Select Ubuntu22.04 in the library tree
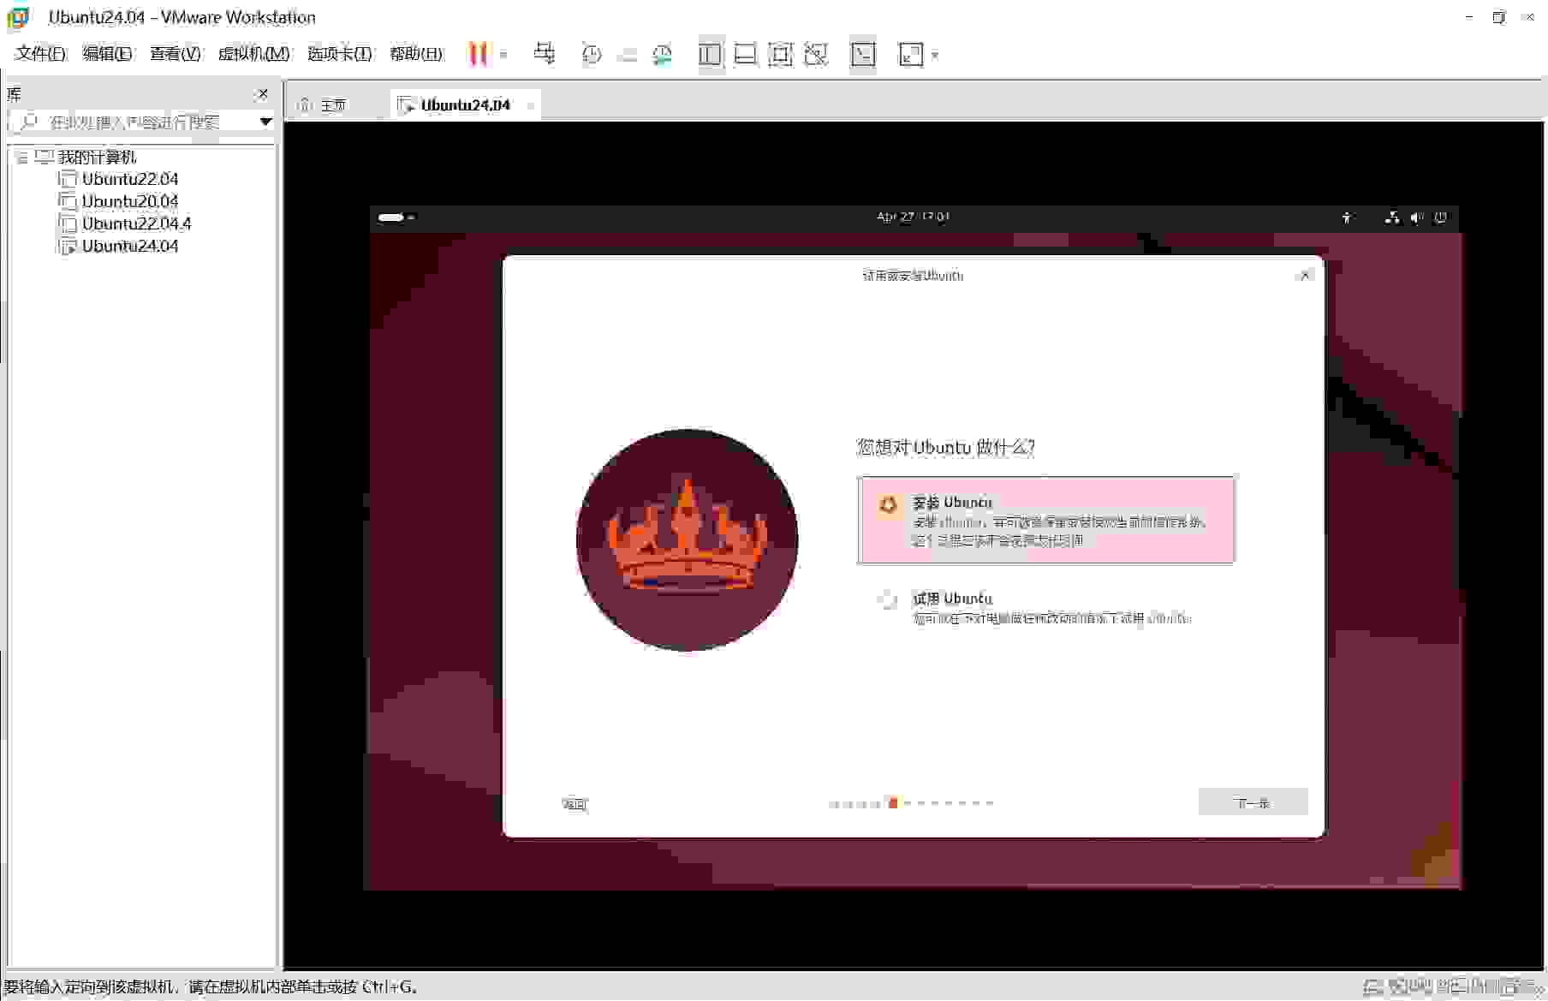The height and width of the screenshot is (1001, 1548). pyautogui.click(x=130, y=179)
